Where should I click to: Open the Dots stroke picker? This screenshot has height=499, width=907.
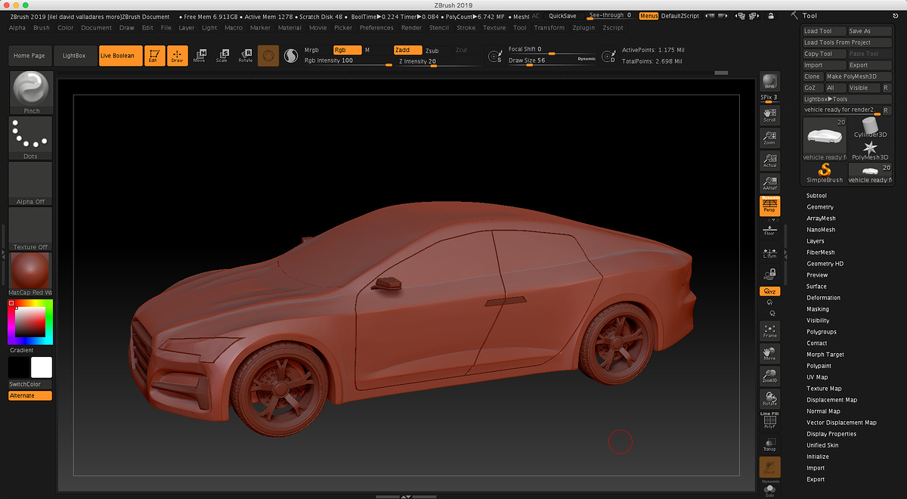tap(31, 138)
